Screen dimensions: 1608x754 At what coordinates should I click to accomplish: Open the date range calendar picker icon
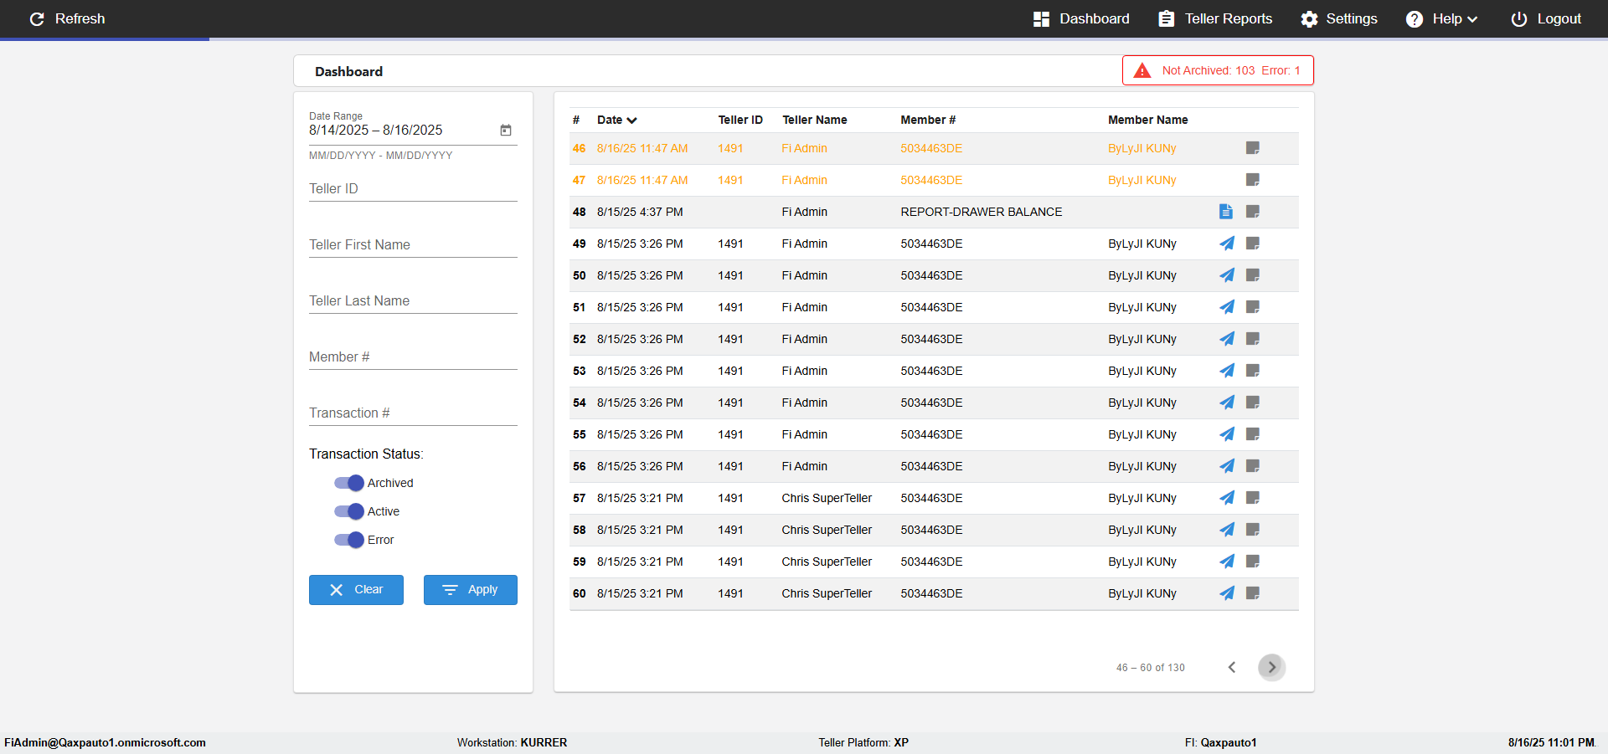[506, 130]
